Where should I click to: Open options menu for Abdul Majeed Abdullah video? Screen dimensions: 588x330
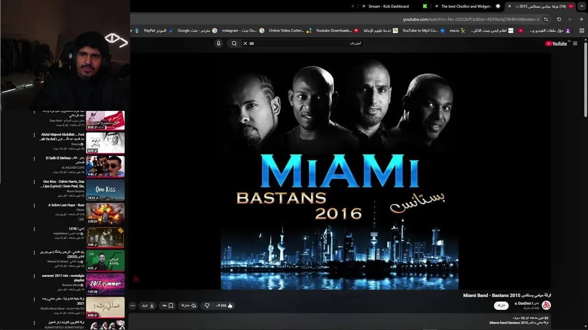click(34, 135)
